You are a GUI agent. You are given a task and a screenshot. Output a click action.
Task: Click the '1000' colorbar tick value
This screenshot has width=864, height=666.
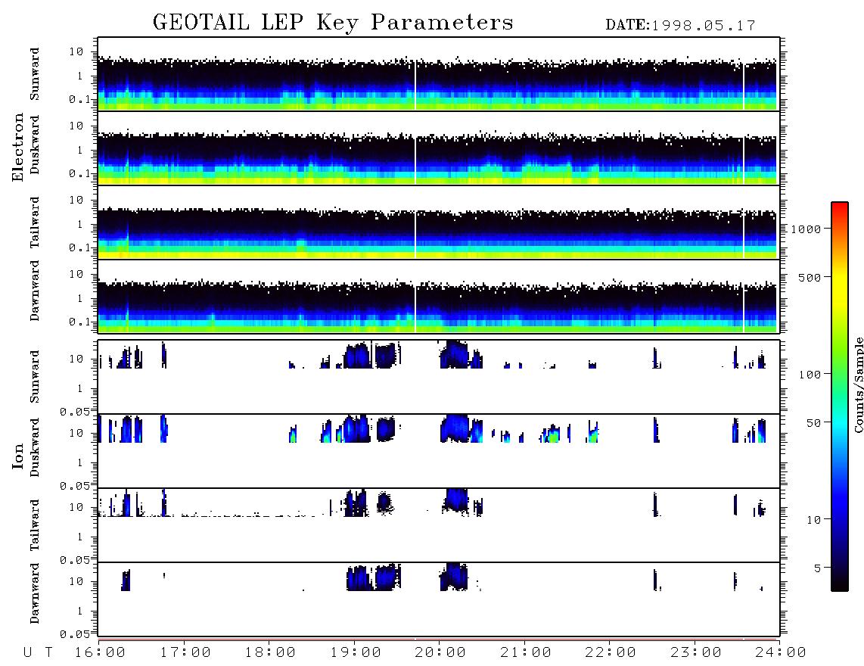tap(806, 229)
